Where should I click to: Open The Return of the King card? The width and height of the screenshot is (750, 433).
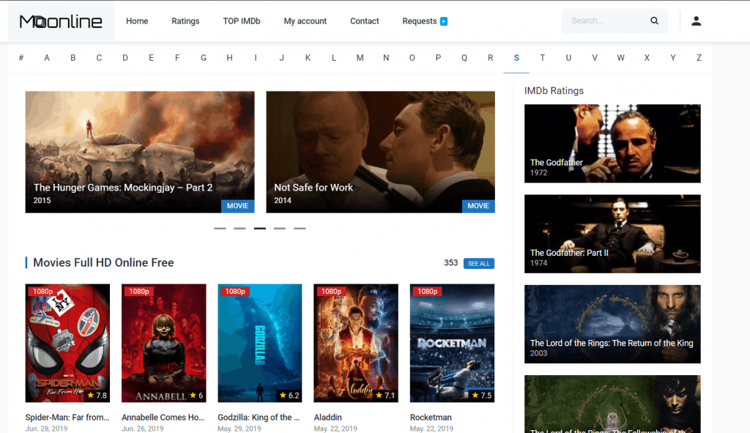click(612, 324)
